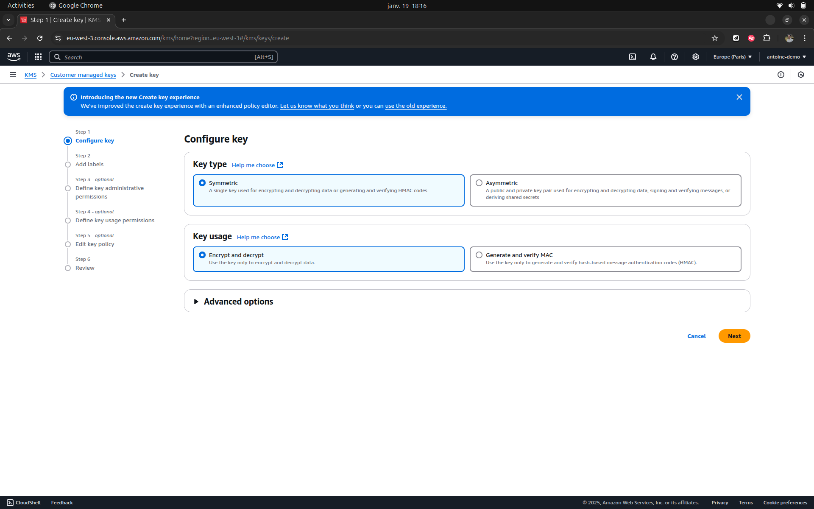
Task: Open the info panel icon next to the breadcrumbs
Action: click(781, 75)
